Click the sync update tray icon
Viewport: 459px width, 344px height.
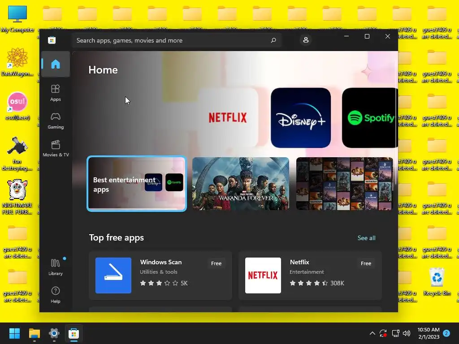click(383, 333)
